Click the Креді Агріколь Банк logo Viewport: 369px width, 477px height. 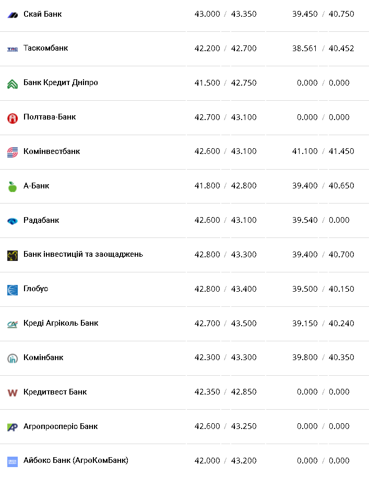(x=13, y=324)
